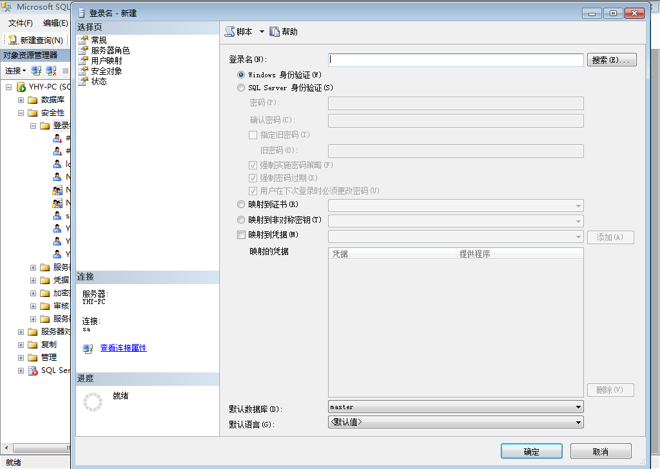Open the 映射到凭据 dropdown list
The image size is (660, 469).
tap(456, 237)
